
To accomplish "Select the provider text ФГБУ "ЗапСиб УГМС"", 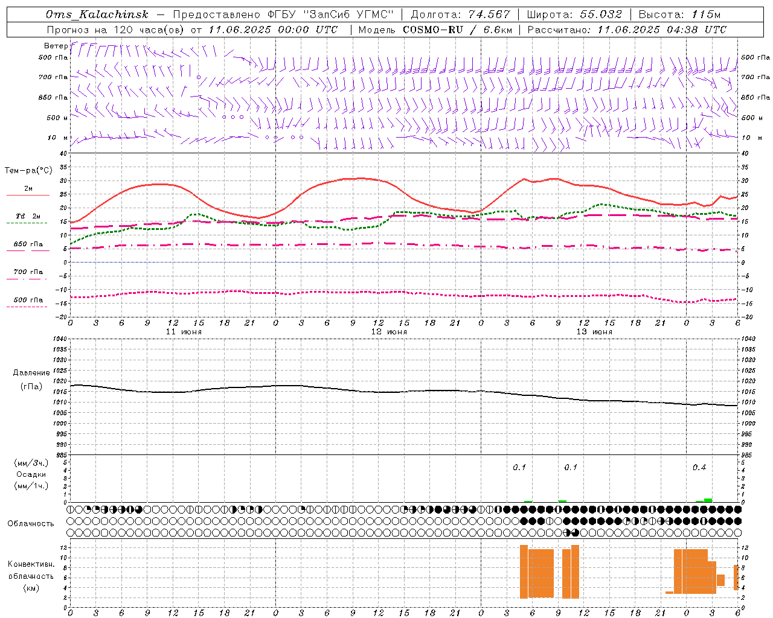I will 330,14.
